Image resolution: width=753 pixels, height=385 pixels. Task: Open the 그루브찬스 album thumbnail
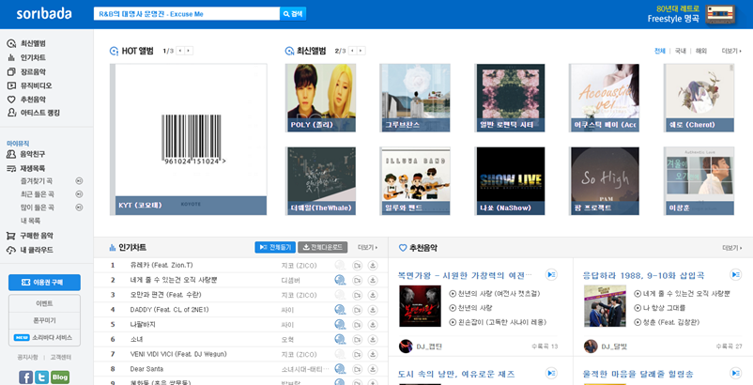pos(415,98)
